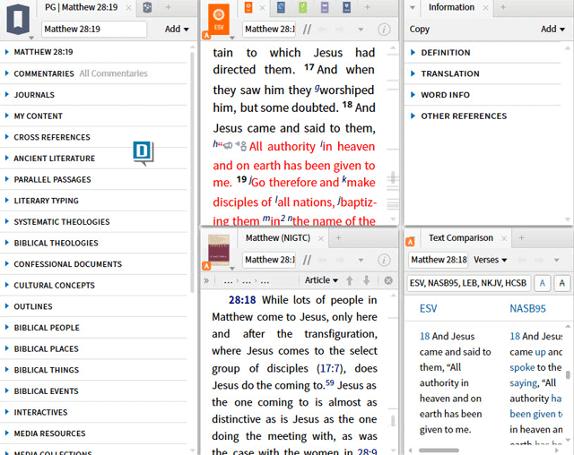
Task: Switch to the Information tab
Action: [451, 8]
